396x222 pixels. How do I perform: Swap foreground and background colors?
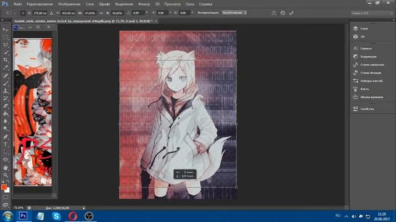click(x=7, y=181)
